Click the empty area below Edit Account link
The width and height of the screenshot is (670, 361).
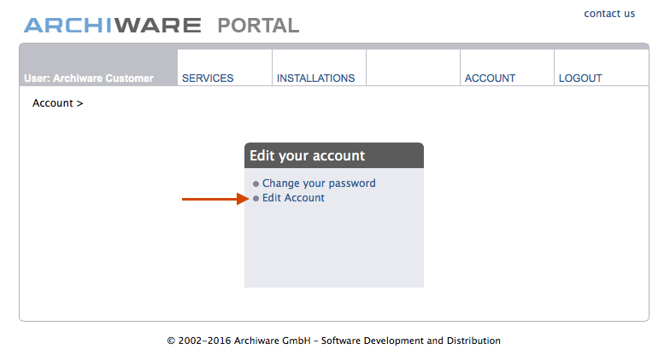pyautogui.click(x=333, y=247)
